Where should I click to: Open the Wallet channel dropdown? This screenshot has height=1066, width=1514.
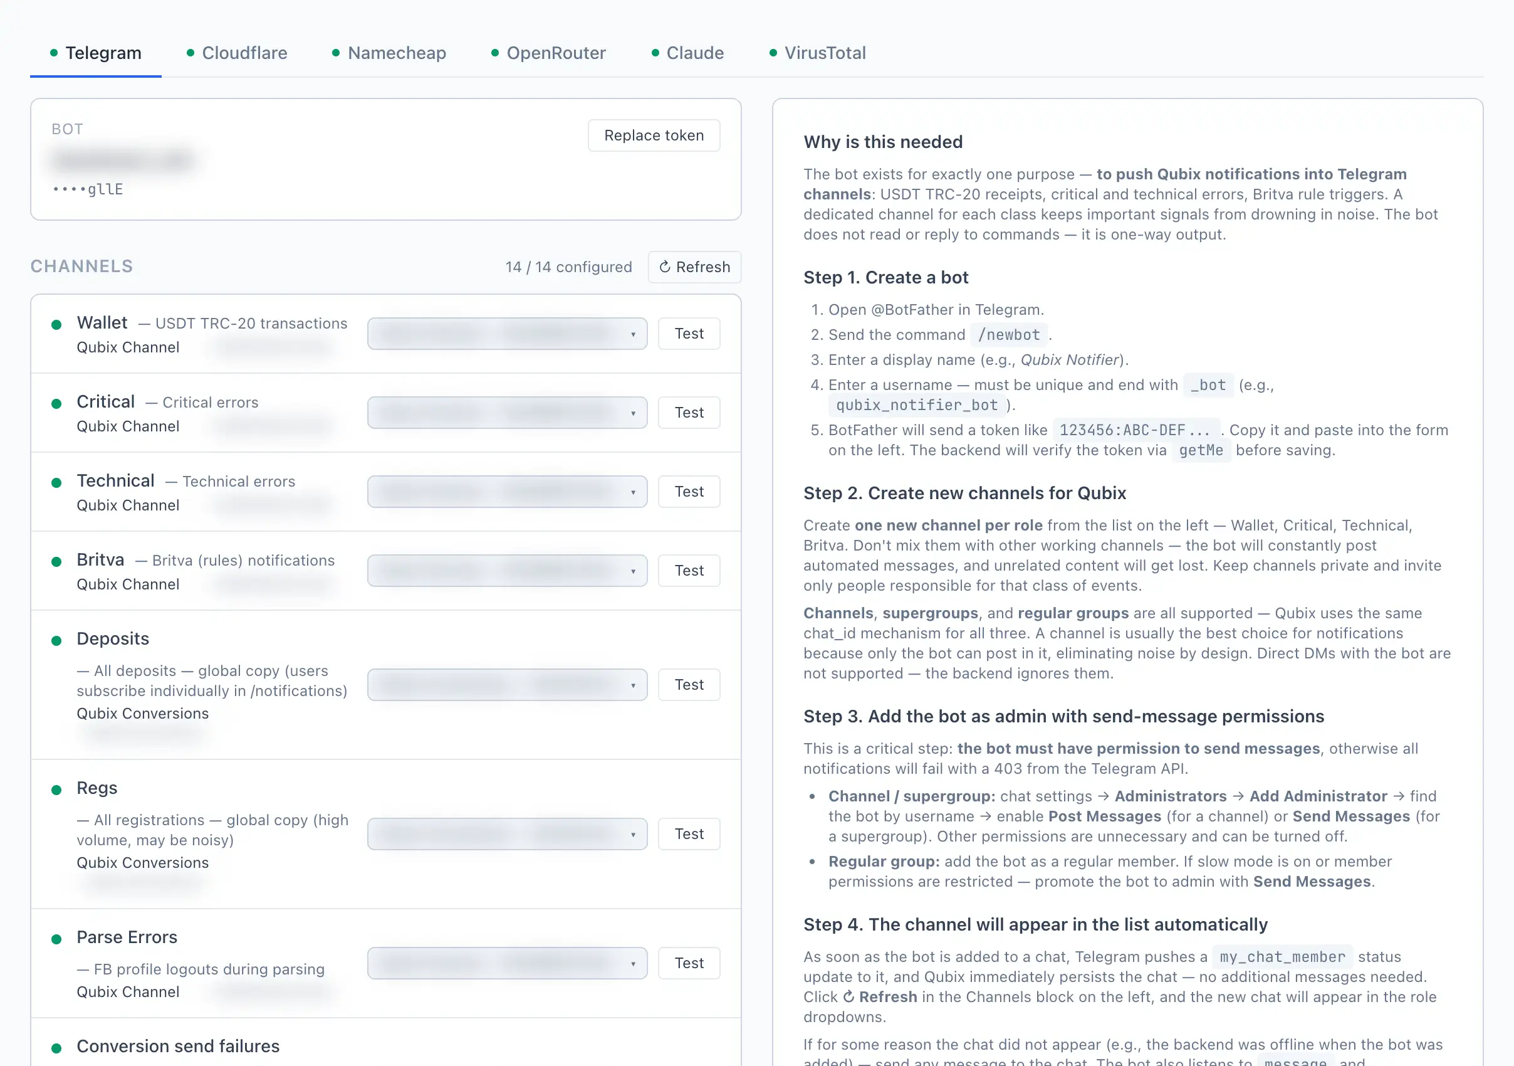507,333
